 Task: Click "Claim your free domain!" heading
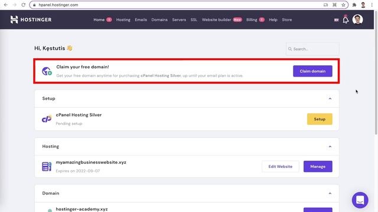[x=83, y=67]
